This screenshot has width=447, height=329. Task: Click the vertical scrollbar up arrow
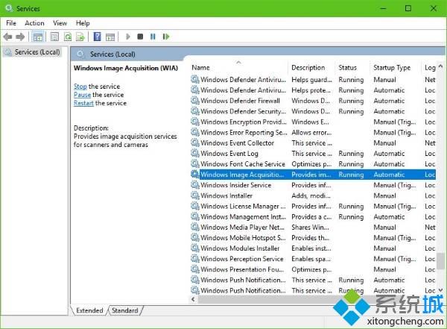point(440,66)
